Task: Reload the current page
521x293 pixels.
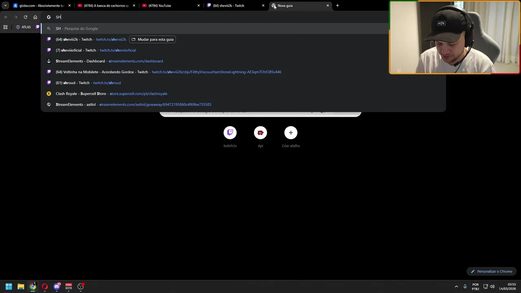Action: click(25, 17)
